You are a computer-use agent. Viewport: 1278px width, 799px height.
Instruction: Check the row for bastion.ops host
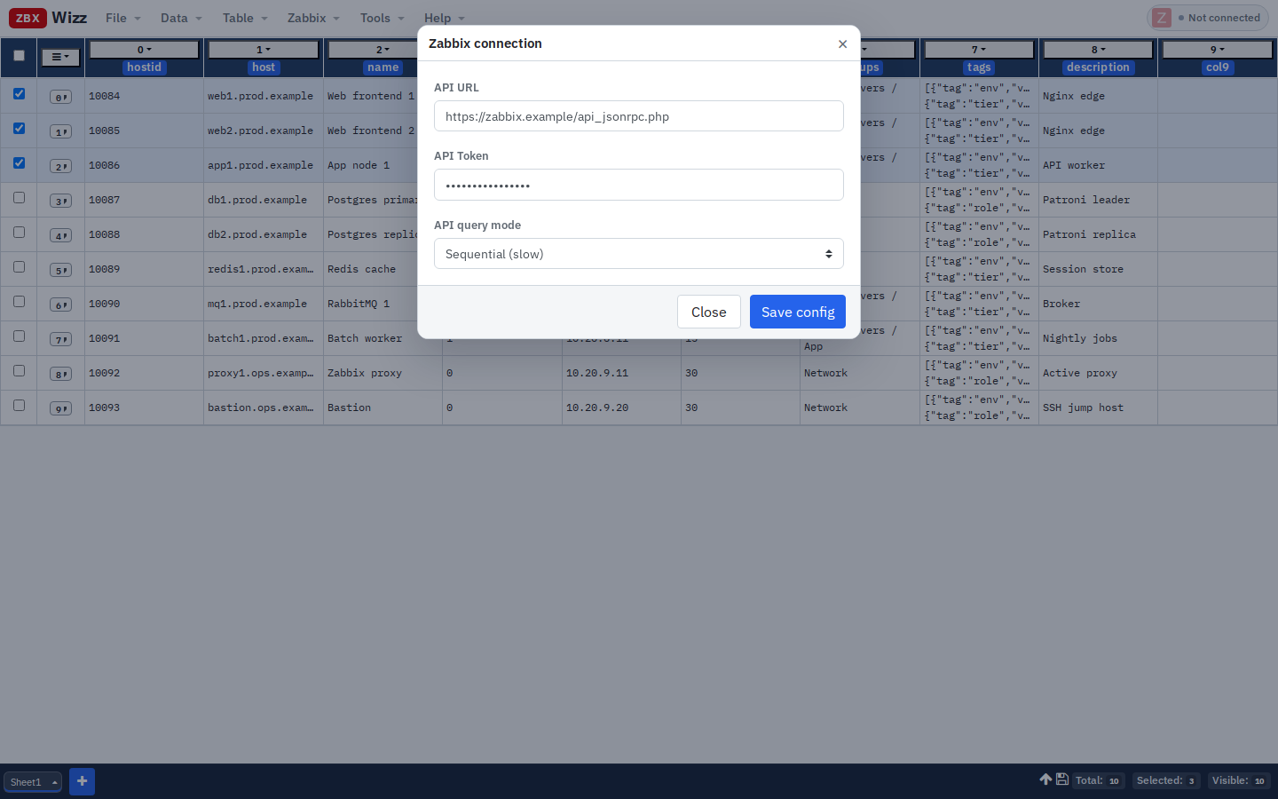(19, 405)
